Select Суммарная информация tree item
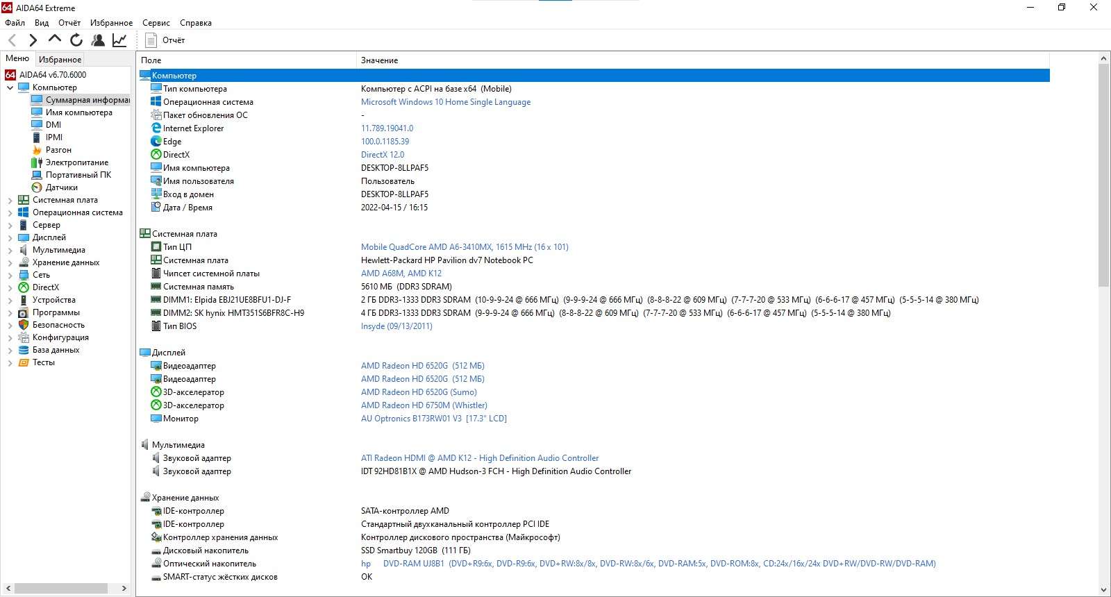Viewport: 1111px width, 597px height. pos(87,100)
